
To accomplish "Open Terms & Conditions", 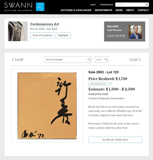I will coord(42,35).
